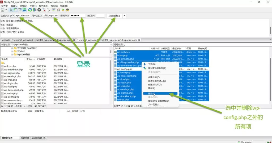Toggle directory comparison magnifier icon

(58, 10)
